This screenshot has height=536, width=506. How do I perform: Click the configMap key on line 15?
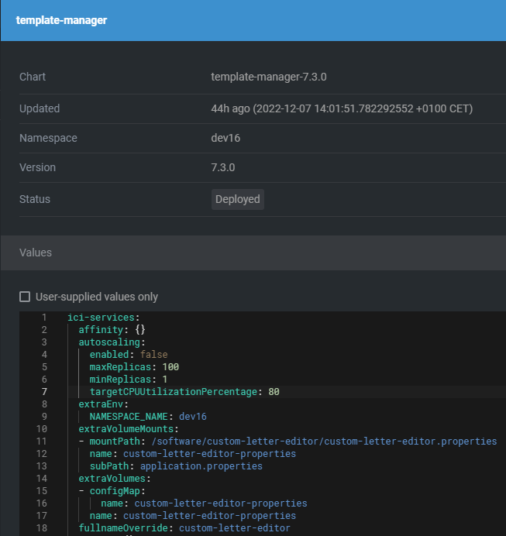coord(115,491)
